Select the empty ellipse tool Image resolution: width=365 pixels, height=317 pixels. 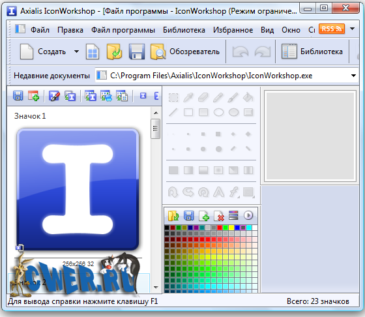coord(218,112)
